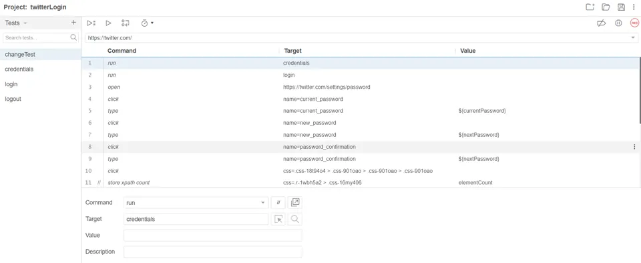Expand the Command field dropdown

click(x=262, y=202)
